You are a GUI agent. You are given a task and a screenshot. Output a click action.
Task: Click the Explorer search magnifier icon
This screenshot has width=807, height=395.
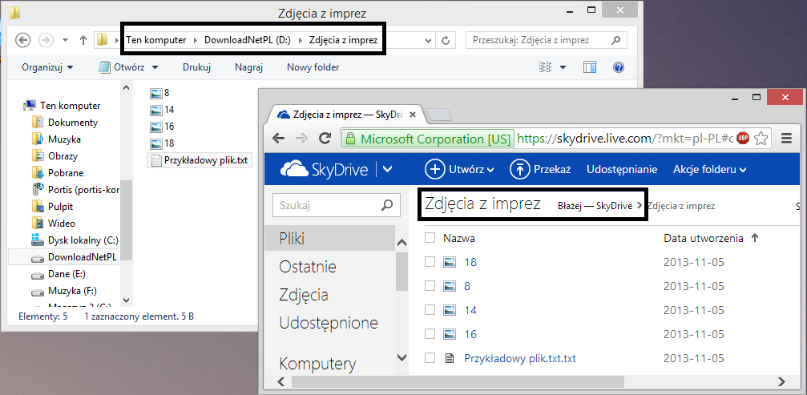tap(615, 40)
